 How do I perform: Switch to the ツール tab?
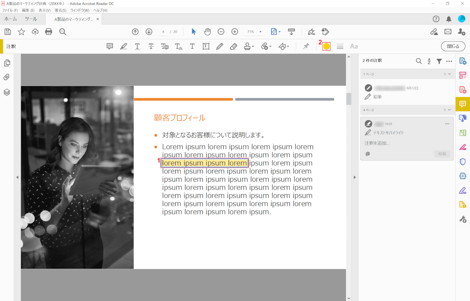(x=31, y=19)
